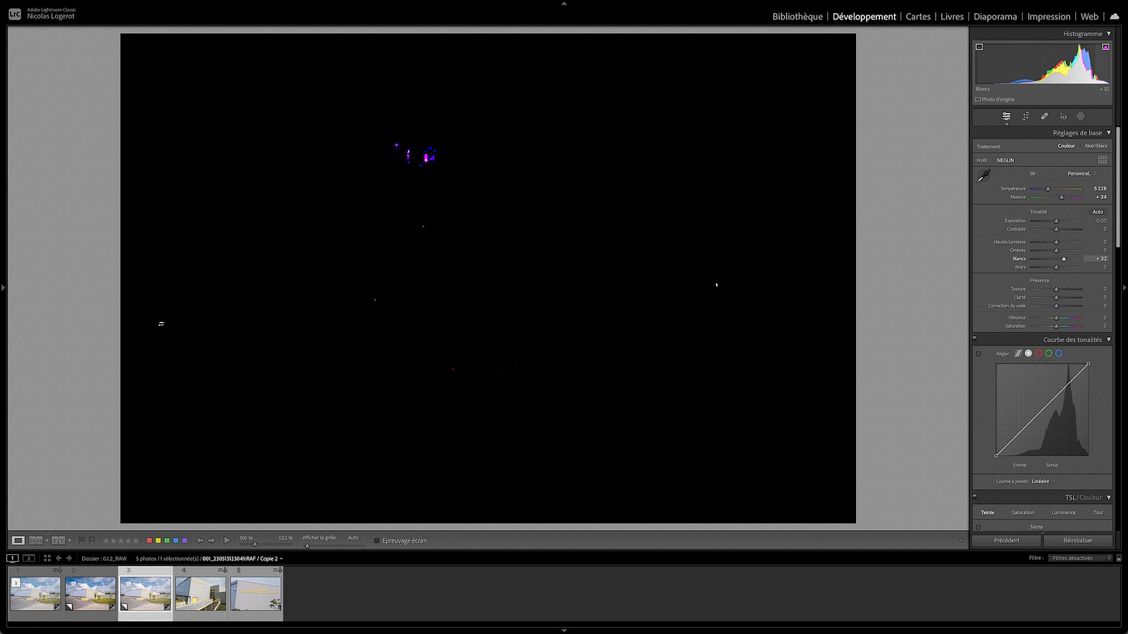Activate the Crop overlay tool
This screenshot has width=1128, height=634.
pos(1026,116)
